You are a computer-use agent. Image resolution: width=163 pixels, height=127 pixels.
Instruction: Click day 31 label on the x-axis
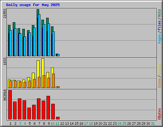tap(153, 124)
